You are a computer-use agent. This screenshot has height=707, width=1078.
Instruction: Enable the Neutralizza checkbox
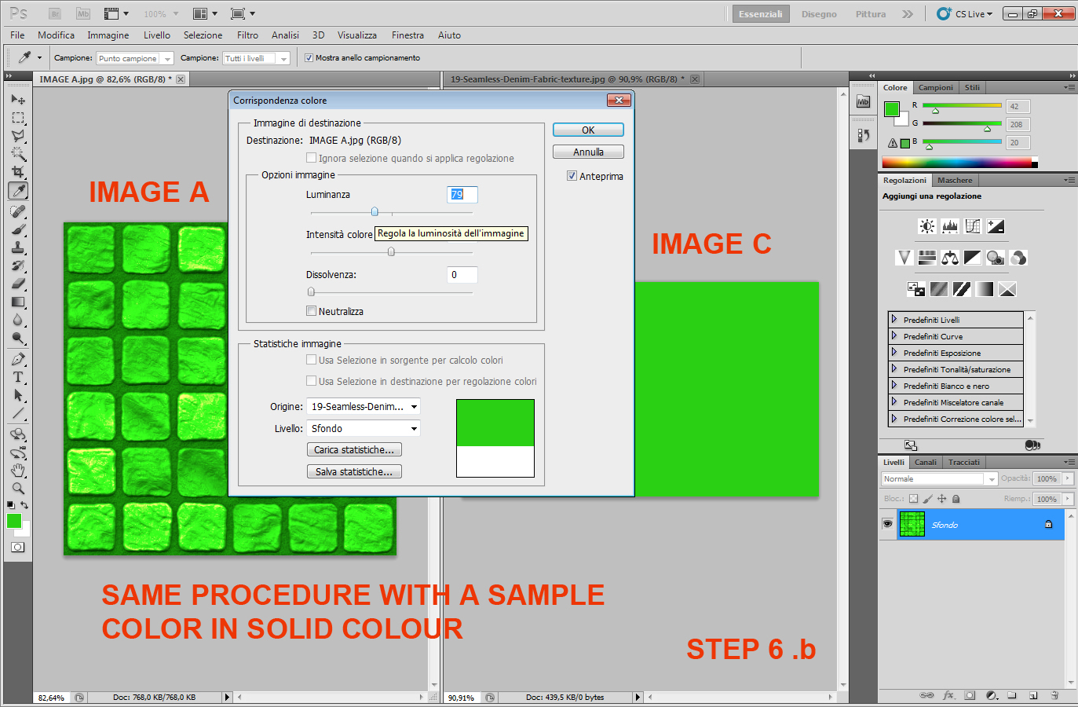pos(311,311)
